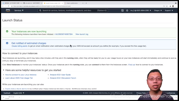Click the padlock site info icon
The height and width of the screenshot is (101, 179).
pyautogui.click(x=12, y=6)
